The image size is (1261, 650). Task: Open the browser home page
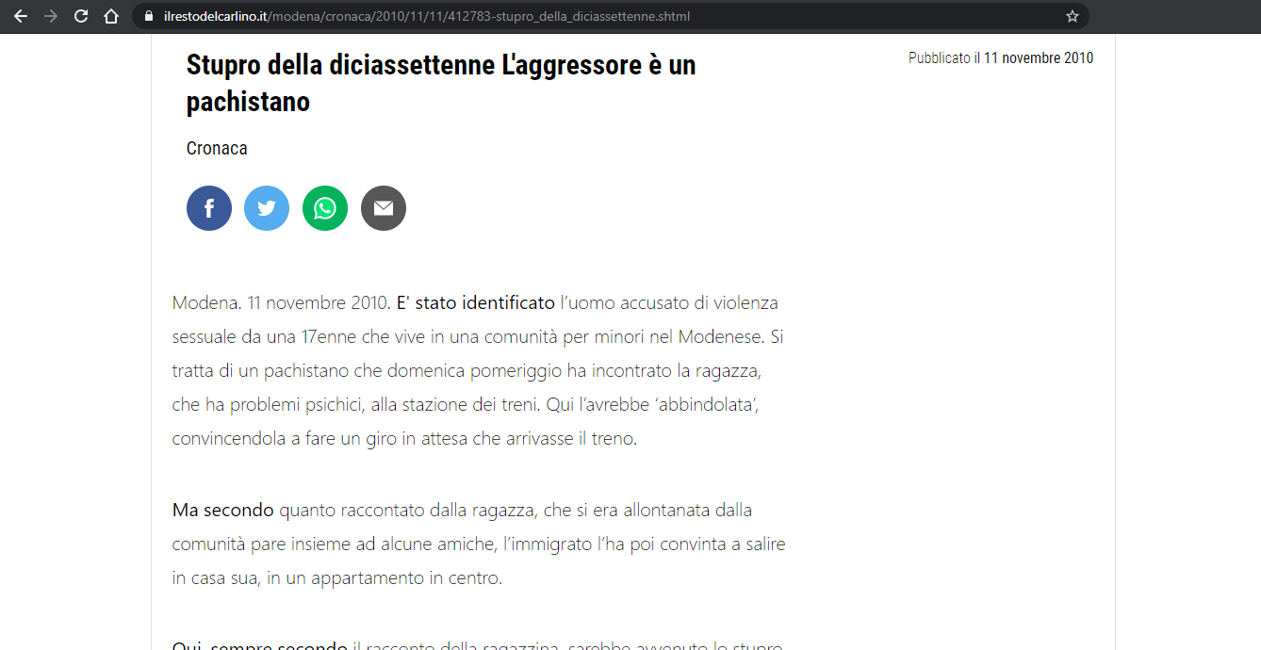(111, 16)
